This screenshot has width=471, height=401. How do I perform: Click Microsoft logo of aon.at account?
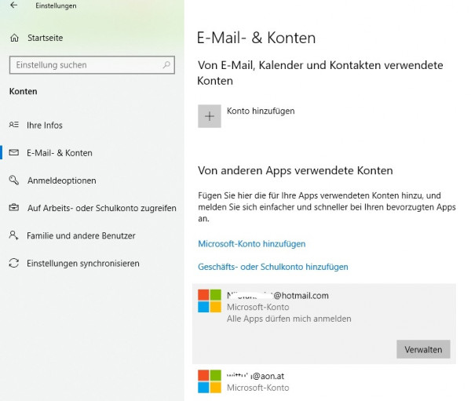click(x=210, y=381)
